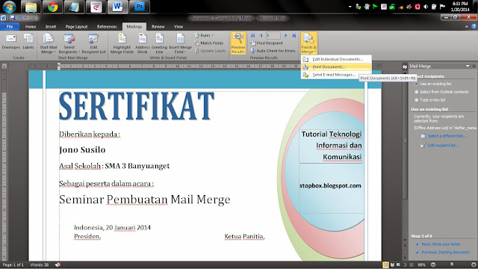
Task: Open the Envelopes tool
Action: pyautogui.click(x=11, y=42)
